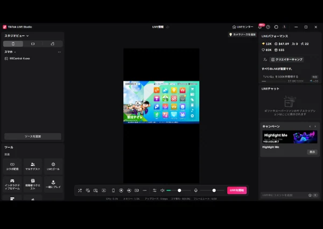Click the 表示 button under Highlight Me
Image resolution: width=323 pixels, height=229 pixels.
pos(312,152)
